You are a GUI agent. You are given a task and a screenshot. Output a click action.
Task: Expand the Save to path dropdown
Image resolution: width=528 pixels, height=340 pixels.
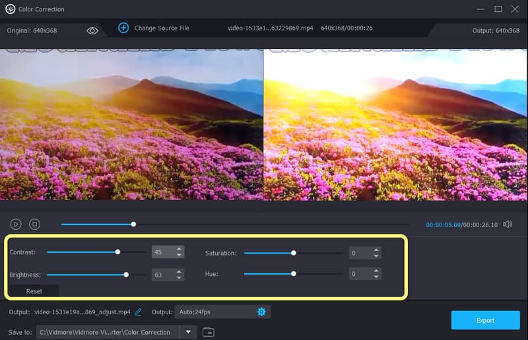point(188,332)
